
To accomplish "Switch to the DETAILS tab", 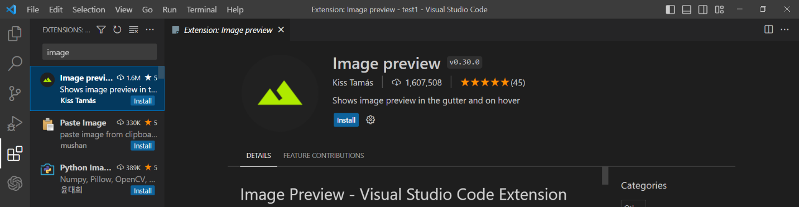I will coord(259,156).
